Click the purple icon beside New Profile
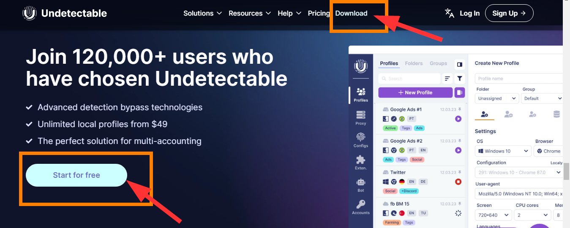The width and height of the screenshot is (570, 228). 459,92
